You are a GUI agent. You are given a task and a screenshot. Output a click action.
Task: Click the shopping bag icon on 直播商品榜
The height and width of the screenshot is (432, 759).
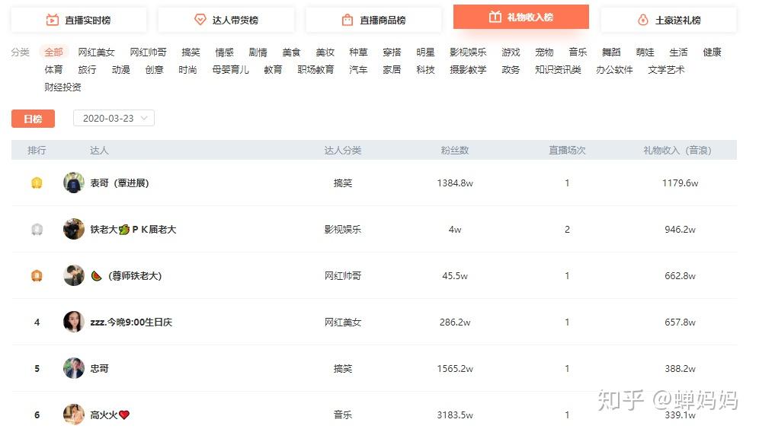(x=347, y=20)
